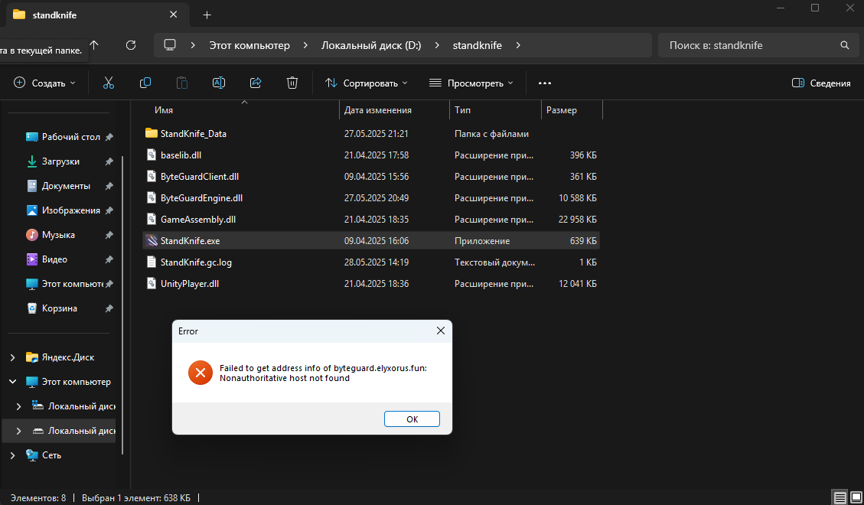Click the navigation pane scrollbar
864x505 pixels.
pyautogui.click(x=123, y=305)
